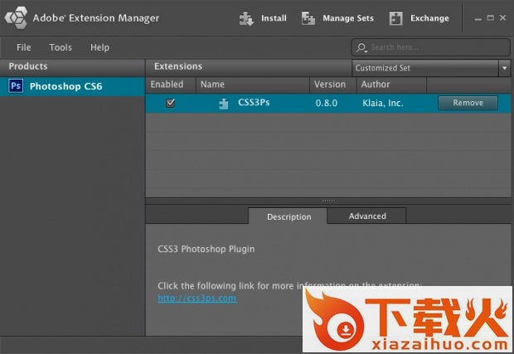Open the Help menu
This screenshot has width=514, height=354.
pyautogui.click(x=99, y=47)
